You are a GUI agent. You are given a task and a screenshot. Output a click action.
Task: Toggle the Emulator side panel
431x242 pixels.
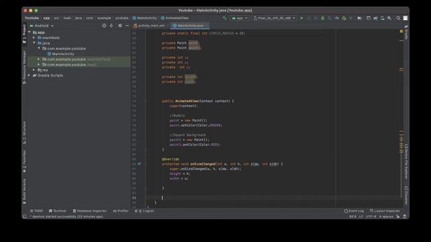coord(406,195)
